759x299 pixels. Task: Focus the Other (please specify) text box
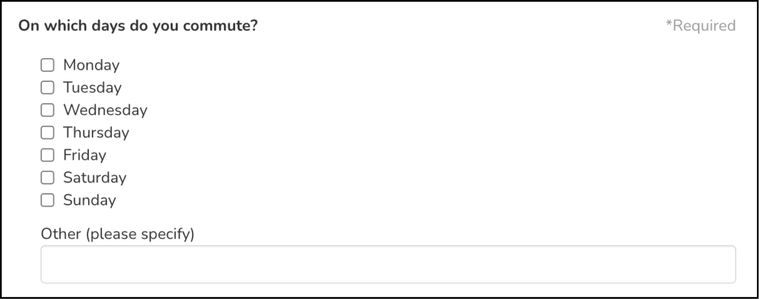388,264
